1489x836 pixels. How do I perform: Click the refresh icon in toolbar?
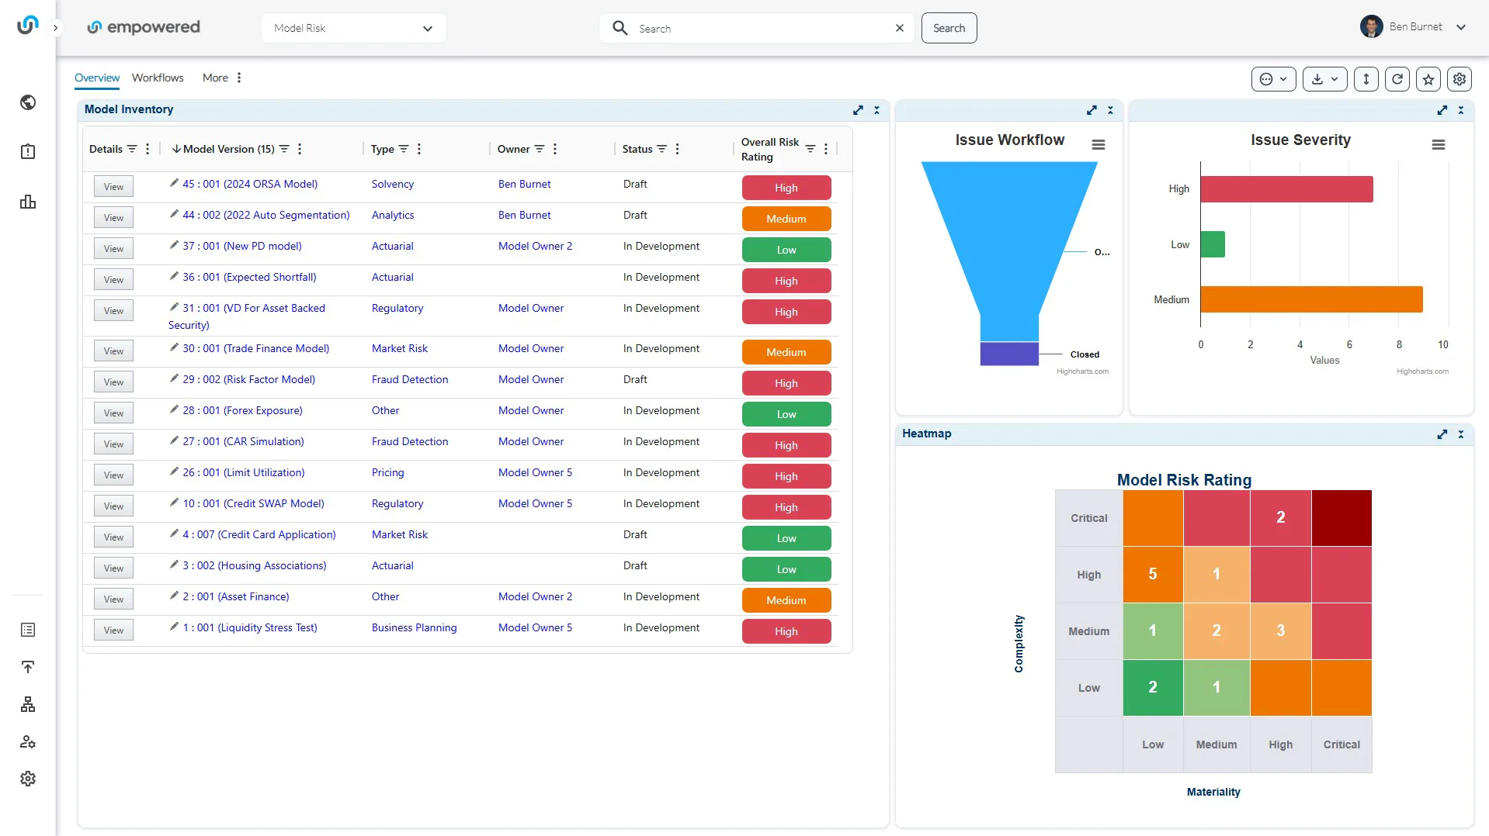pos(1397,79)
